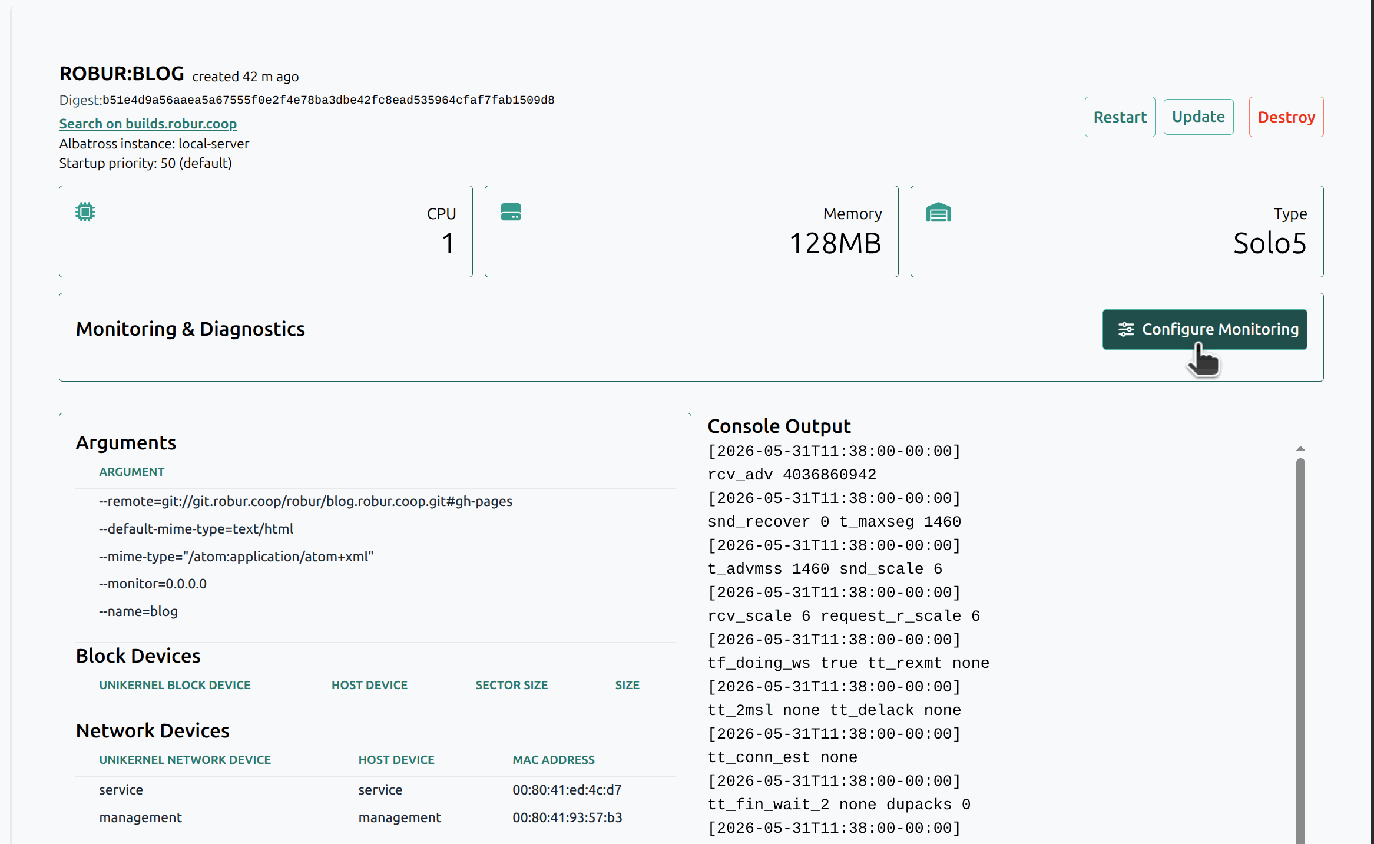Click the --mime-type atom+xml argument

point(236,557)
